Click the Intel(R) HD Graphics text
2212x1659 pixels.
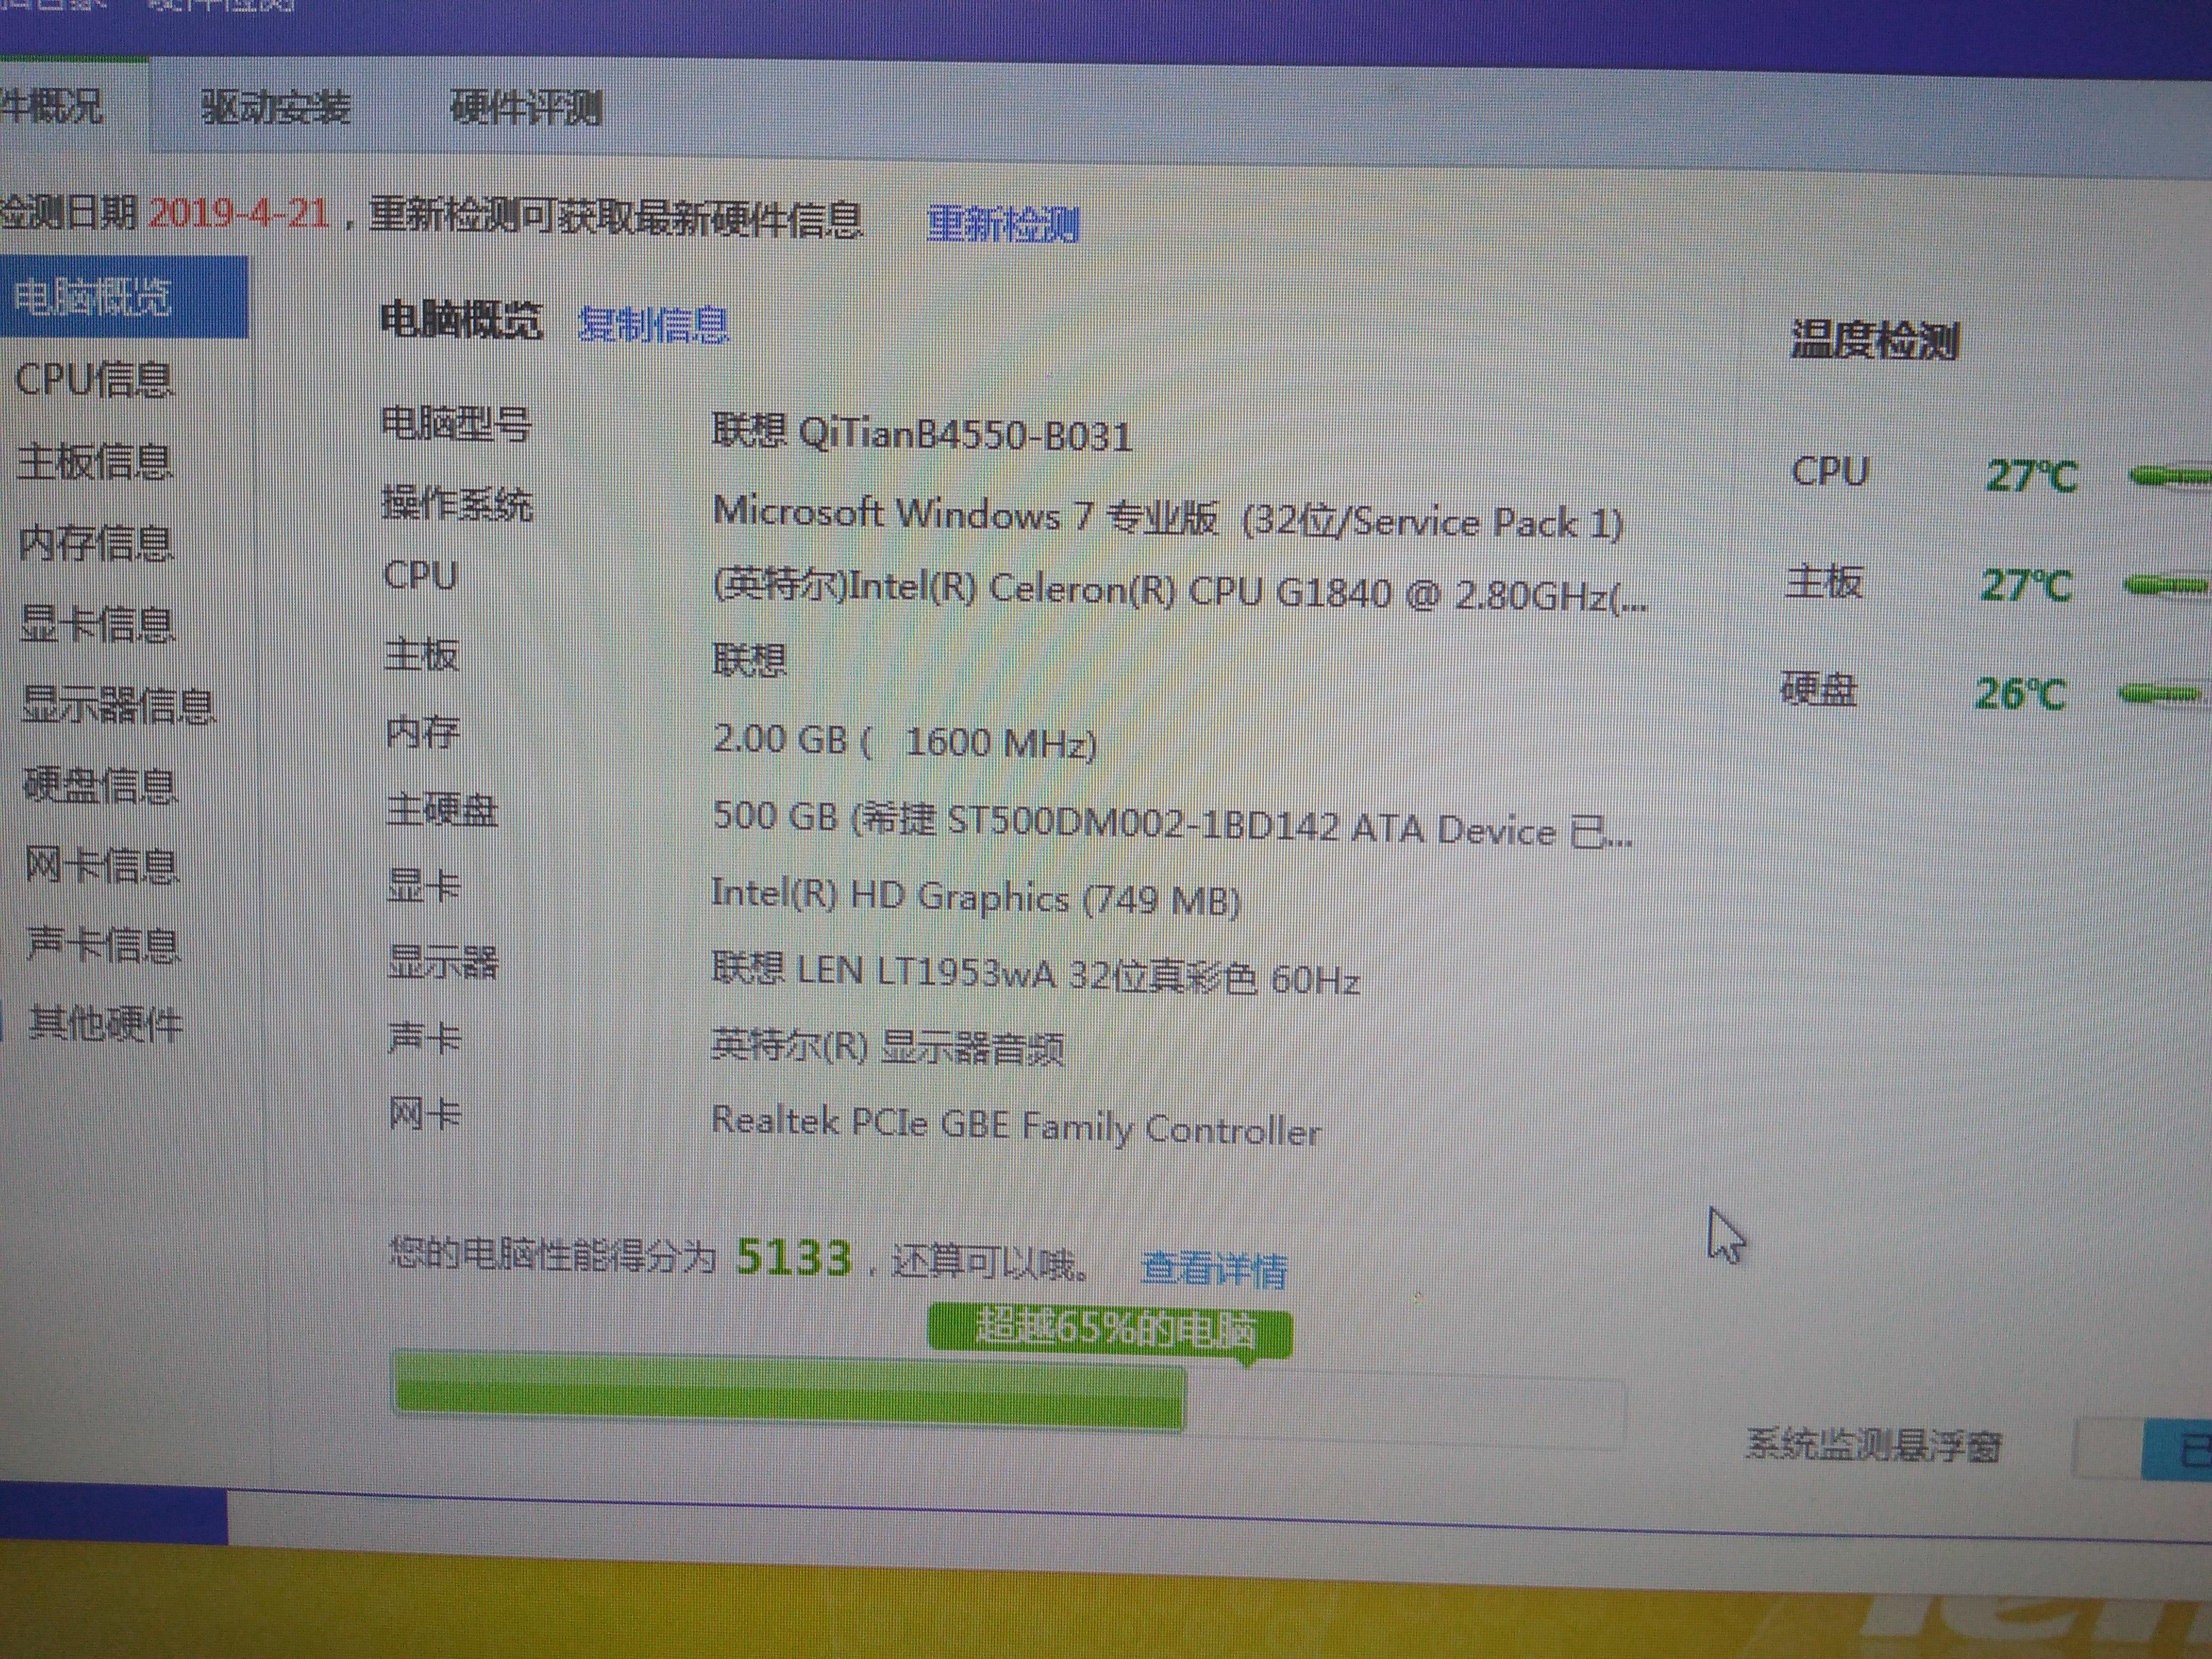(x=975, y=897)
